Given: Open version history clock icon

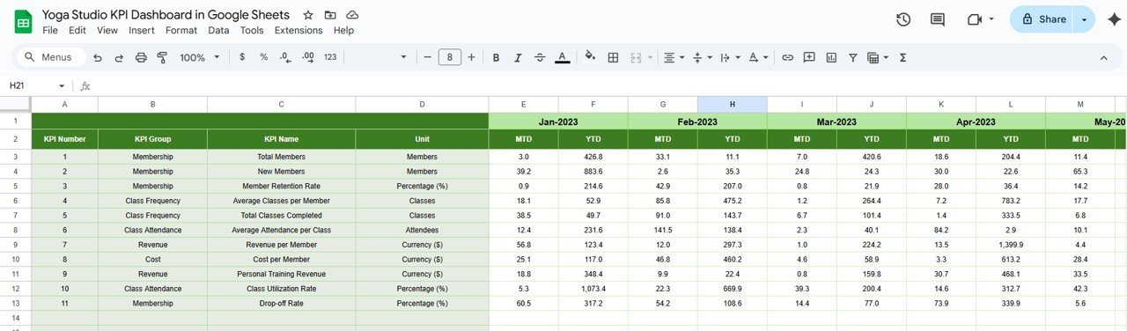Looking at the screenshot, I should pyautogui.click(x=903, y=19).
